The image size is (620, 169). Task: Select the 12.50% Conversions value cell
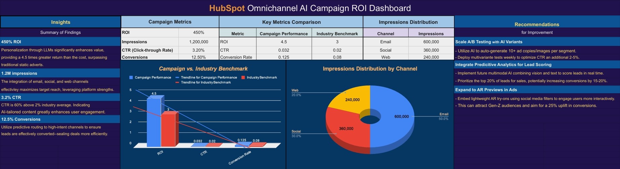(x=199, y=57)
